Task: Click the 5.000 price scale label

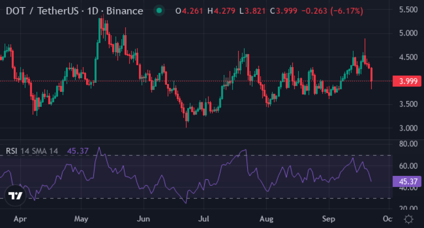Action: [x=408, y=33]
